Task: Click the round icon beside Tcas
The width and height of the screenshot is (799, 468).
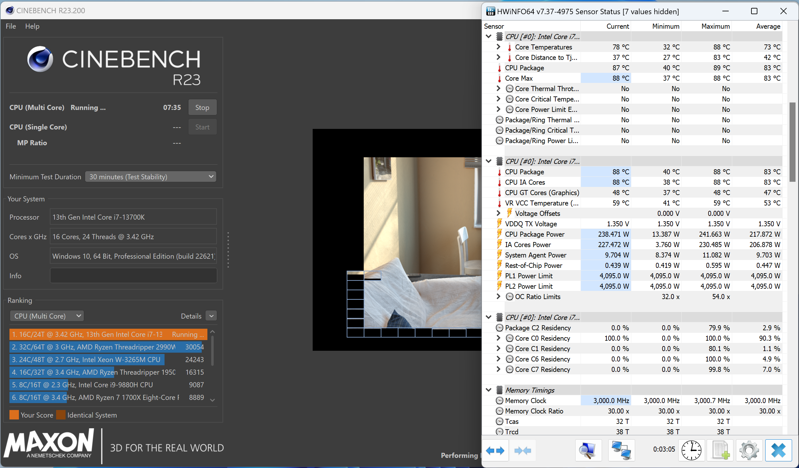Action: click(x=499, y=421)
